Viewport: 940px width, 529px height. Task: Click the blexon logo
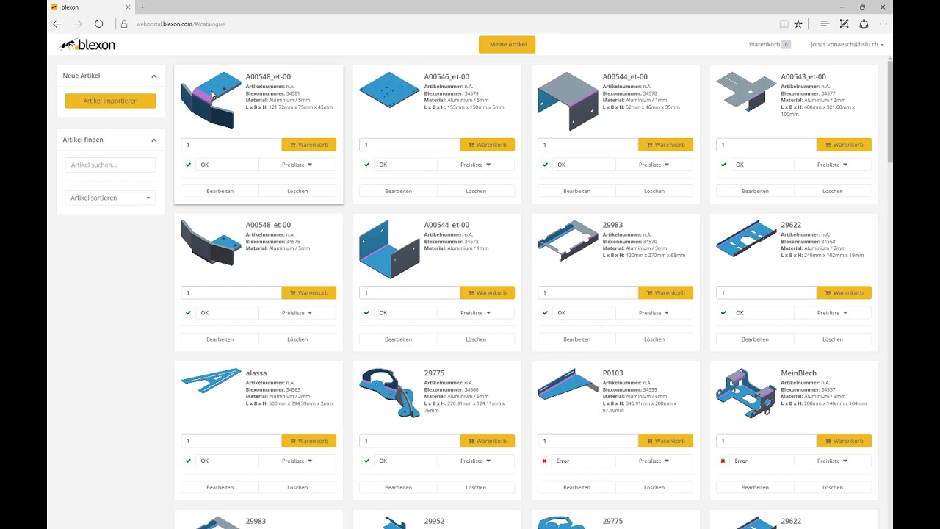pyautogui.click(x=87, y=45)
